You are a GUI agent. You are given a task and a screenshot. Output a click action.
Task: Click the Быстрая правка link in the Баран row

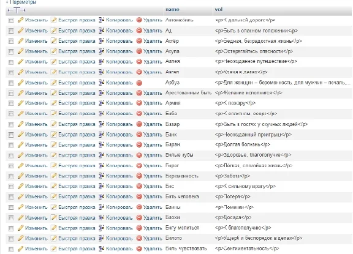pyautogui.click(x=77, y=145)
